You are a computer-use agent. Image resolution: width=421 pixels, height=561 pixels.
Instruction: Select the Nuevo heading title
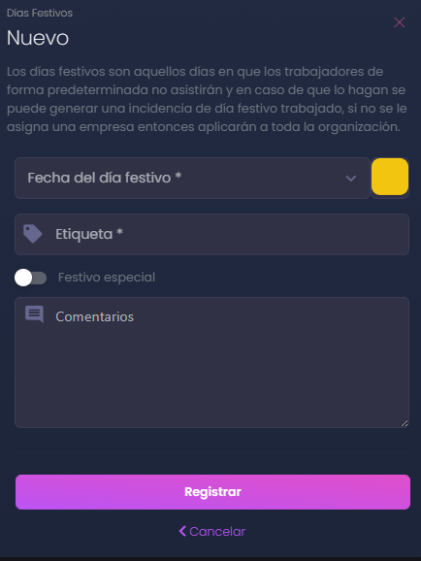(x=38, y=38)
